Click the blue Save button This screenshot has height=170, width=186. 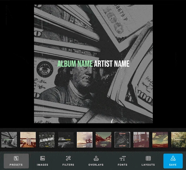pos(173,161)
